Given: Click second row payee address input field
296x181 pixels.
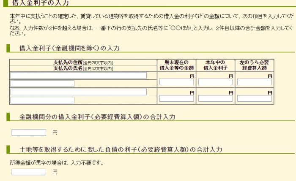Looking at the screenshot, I should click(78, 92).
